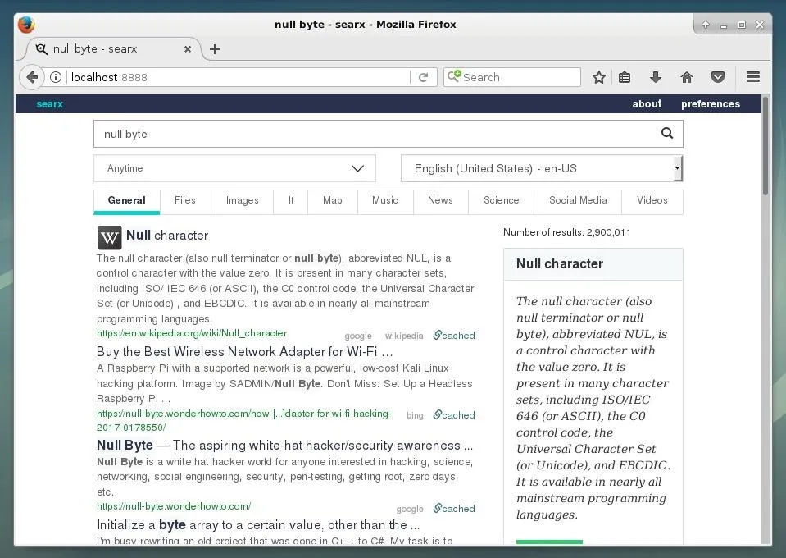Switch to the Social Media category tab

pyautogui.click(x=578, y=200)
